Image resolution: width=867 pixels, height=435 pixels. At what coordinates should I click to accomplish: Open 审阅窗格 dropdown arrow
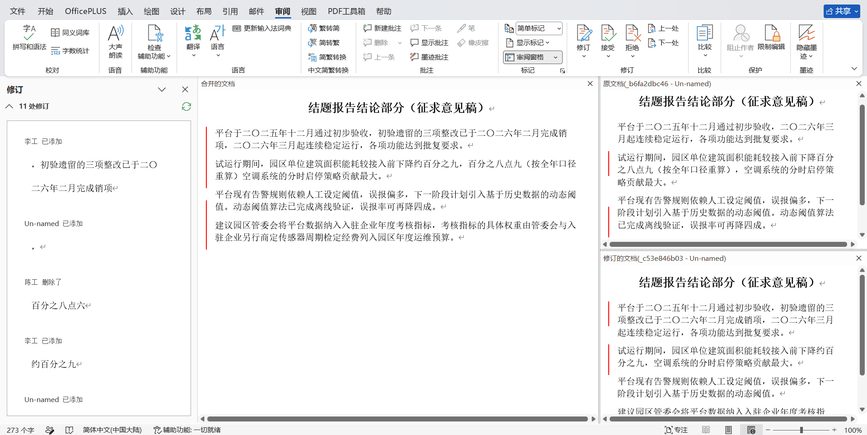click(x=556, y=57)
